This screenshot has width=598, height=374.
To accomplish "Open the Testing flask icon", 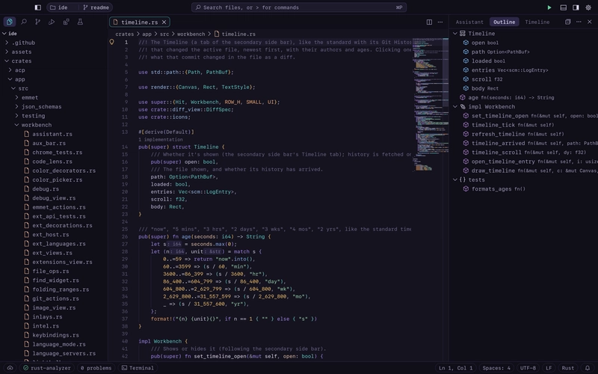I will [80, 22].
